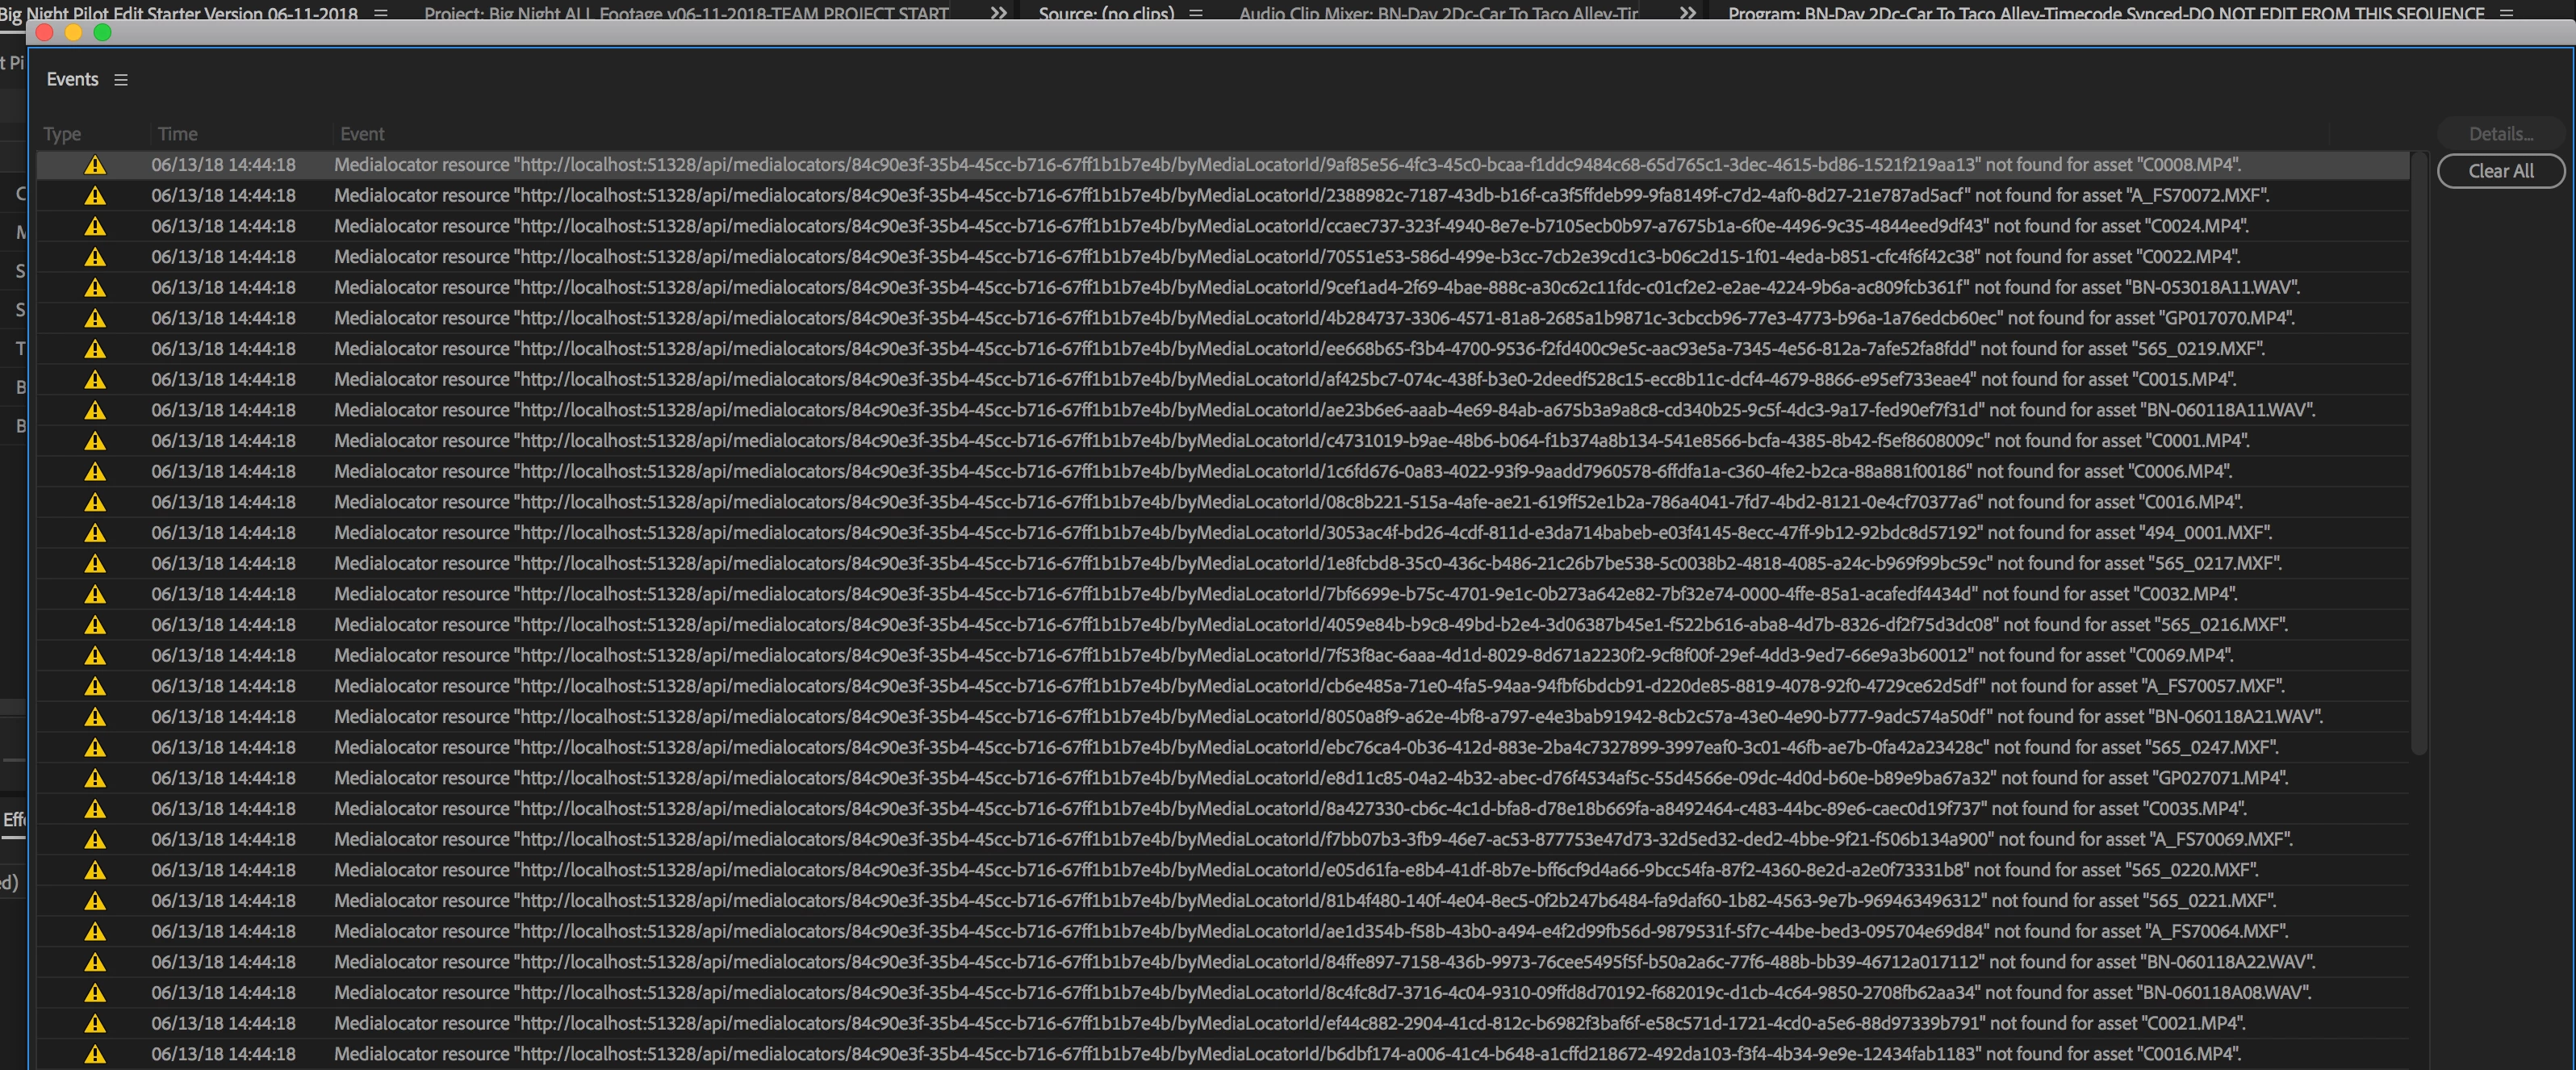
Task: Expand overflow chevrons after Audio Clip Mixer tab
Action: 1687,13
